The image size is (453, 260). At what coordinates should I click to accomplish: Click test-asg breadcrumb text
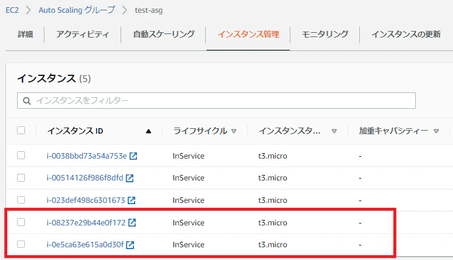(149, 10)
